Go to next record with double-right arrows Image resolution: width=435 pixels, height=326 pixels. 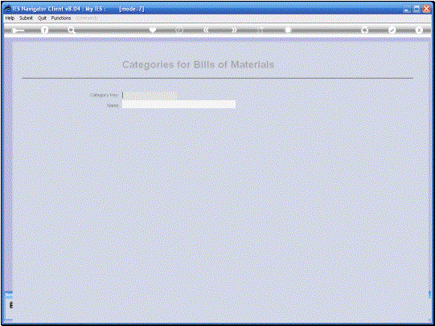234,30
